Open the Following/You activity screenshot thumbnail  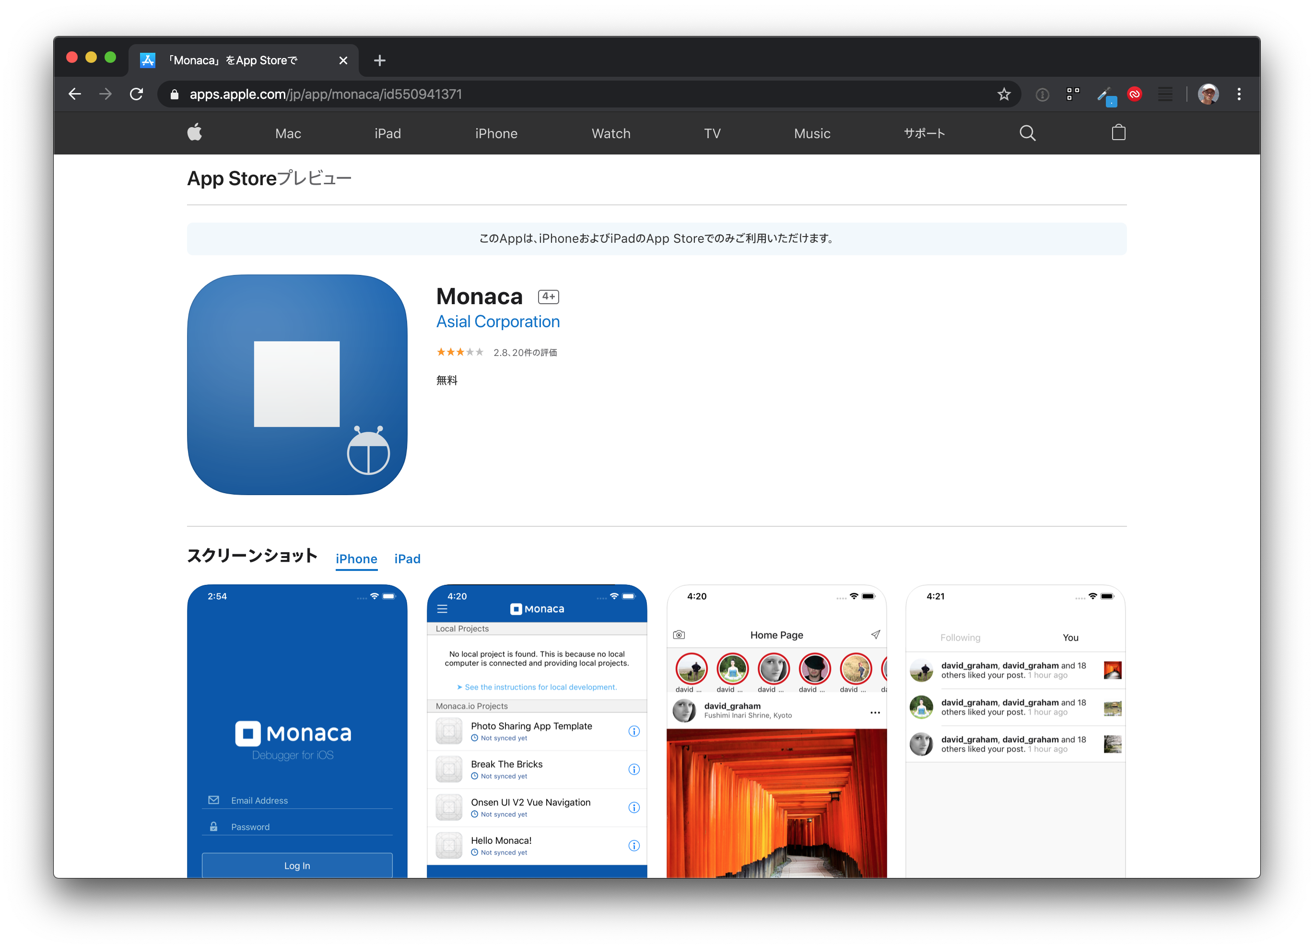1015,731
